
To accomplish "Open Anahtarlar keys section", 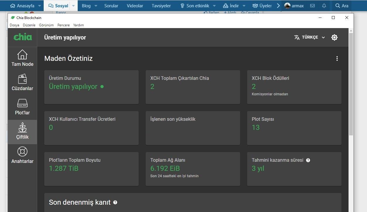I will click(22, 156).
